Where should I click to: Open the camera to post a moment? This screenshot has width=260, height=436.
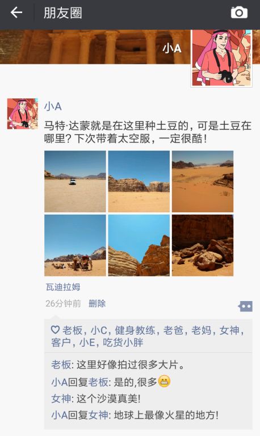coord(239,13)
